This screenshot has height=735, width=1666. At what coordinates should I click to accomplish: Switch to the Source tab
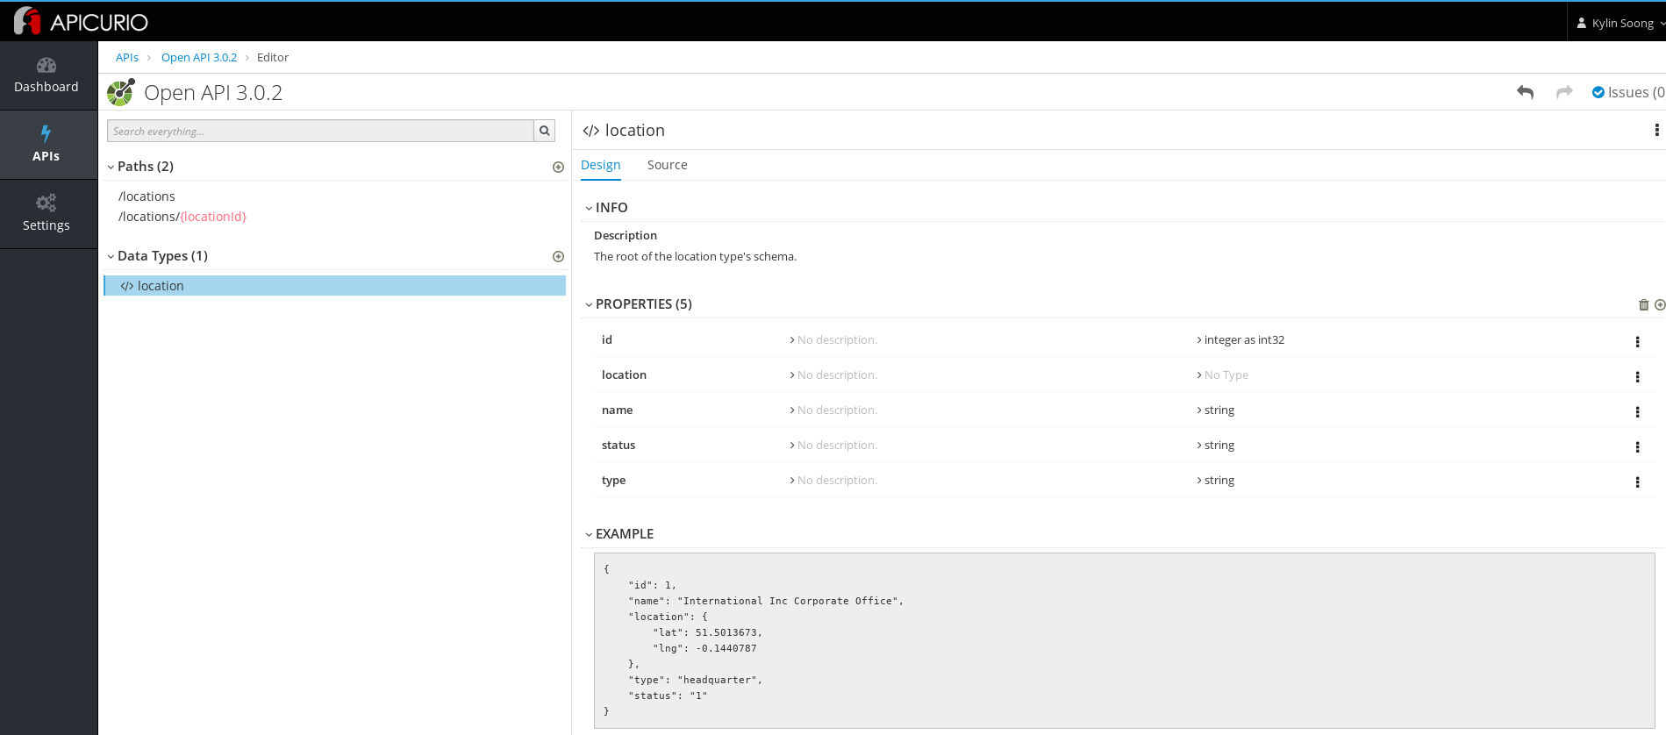(668, 165)
